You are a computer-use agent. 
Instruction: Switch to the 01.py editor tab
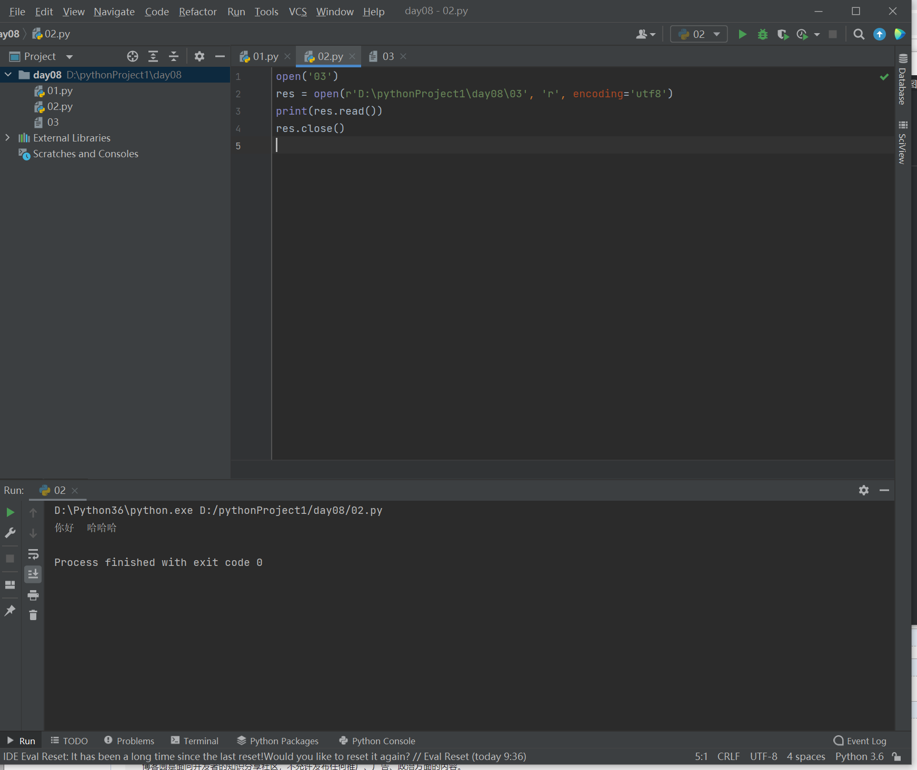(265, 56)
